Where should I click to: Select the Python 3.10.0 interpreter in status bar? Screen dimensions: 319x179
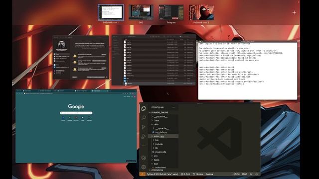click(x=162, y=174)
